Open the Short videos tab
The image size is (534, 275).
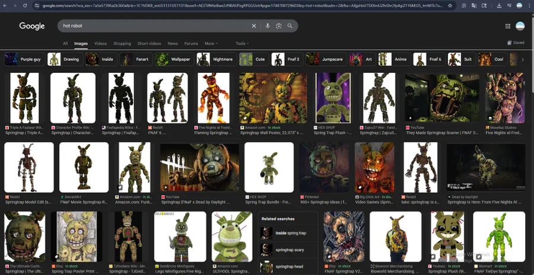click(149, 44)
